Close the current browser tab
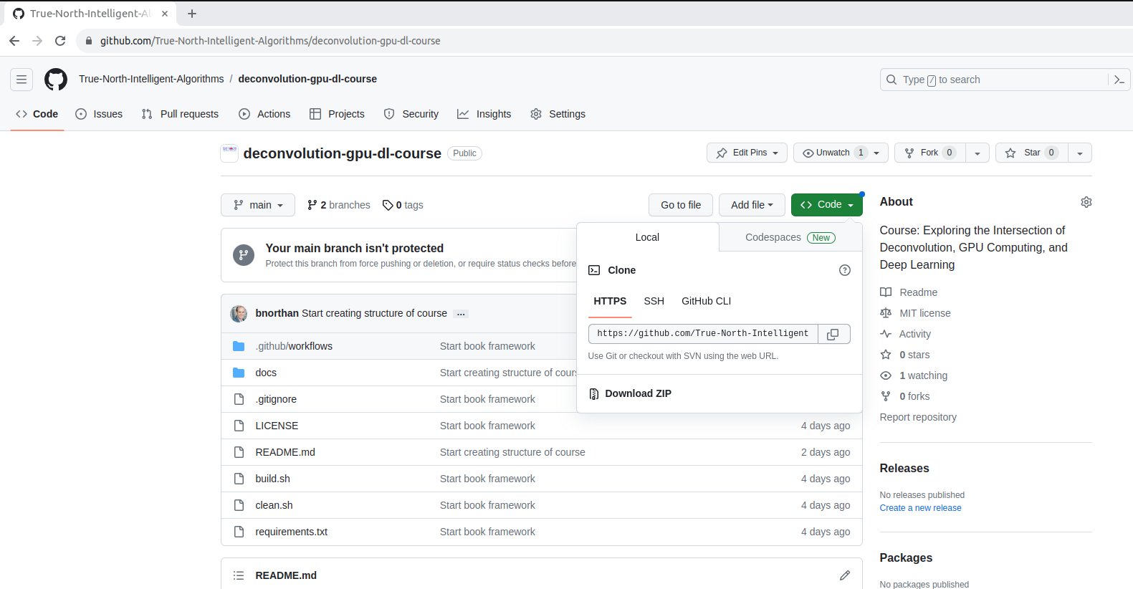The width and height of the screenshot is (1133, 589). (164, 14)
